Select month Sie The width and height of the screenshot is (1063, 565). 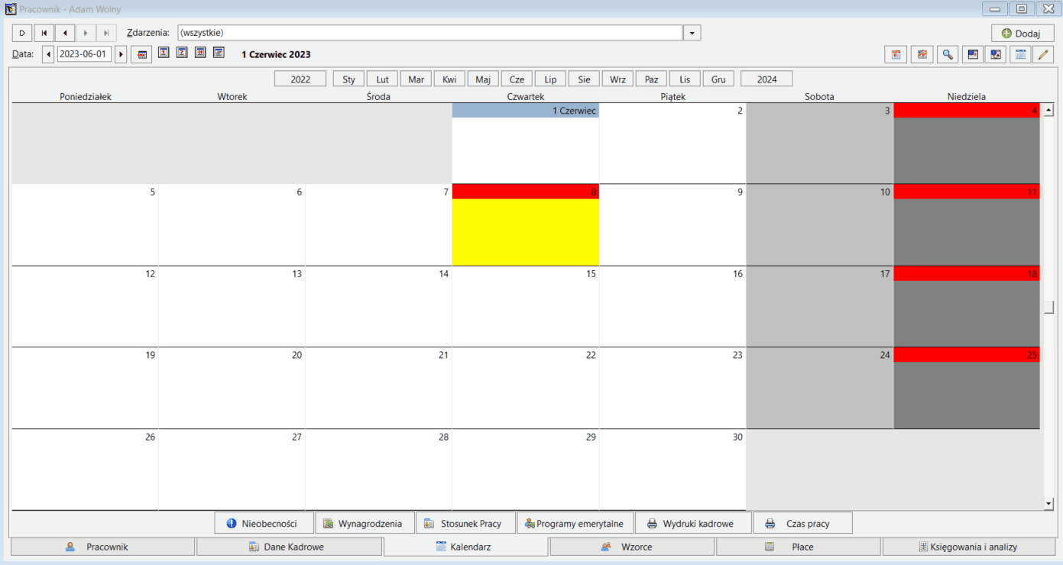point(584,79)
